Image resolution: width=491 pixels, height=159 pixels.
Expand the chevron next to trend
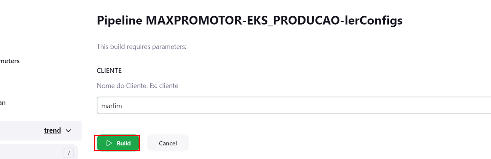tap(68, 131)
